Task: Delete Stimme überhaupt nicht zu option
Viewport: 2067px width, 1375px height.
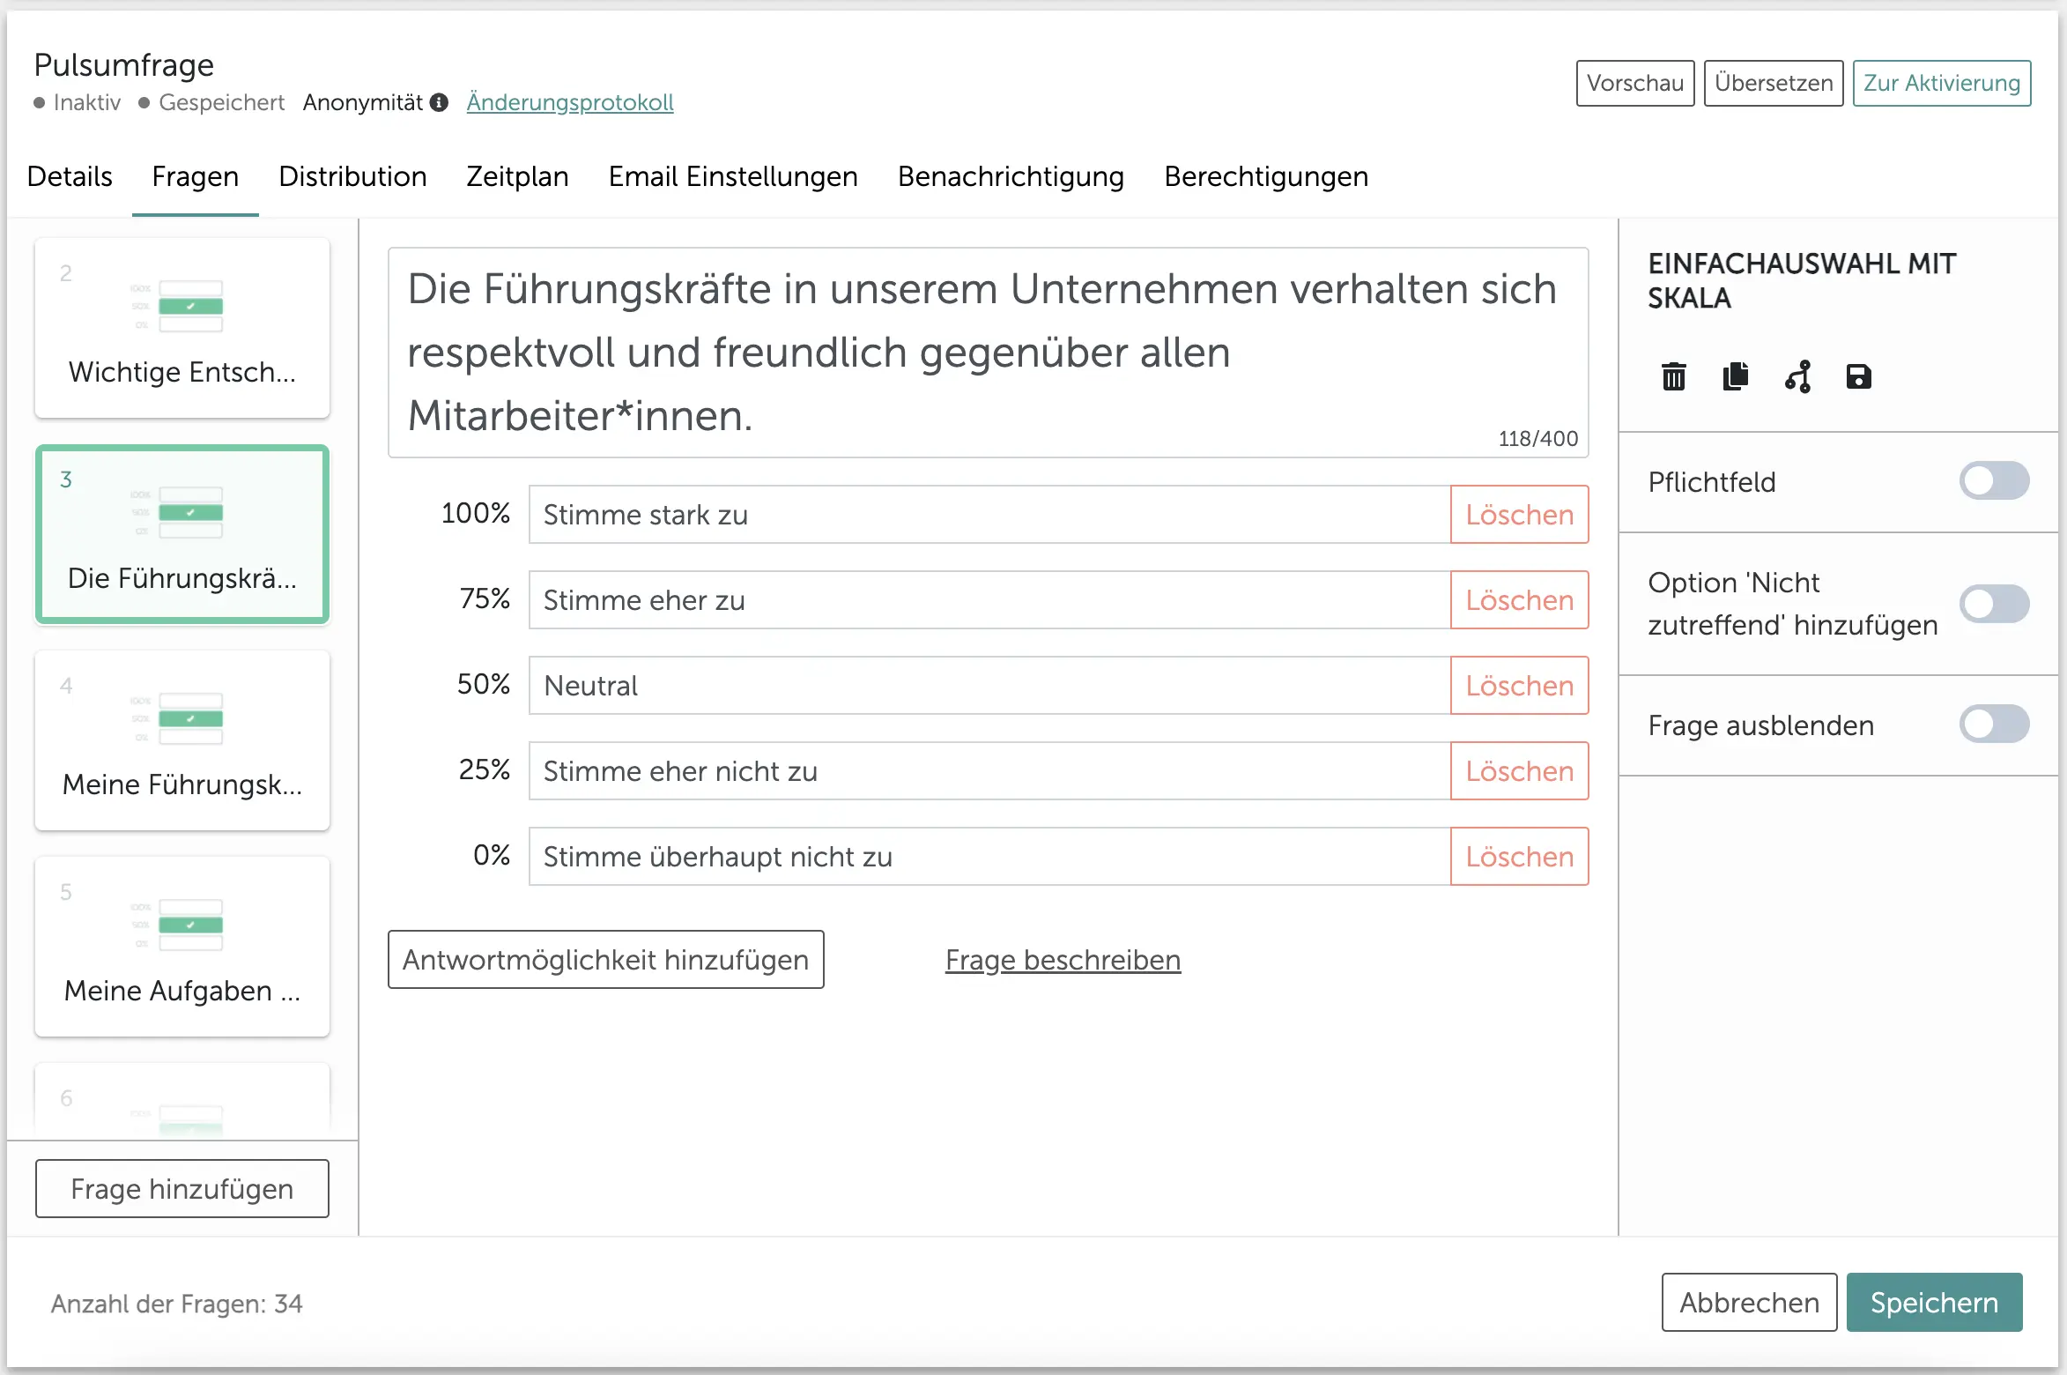Action: 1520,857
